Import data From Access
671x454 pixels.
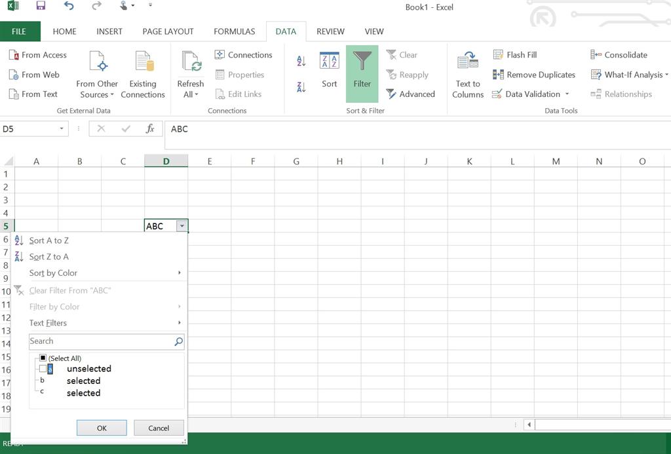[x=37, y=55]
